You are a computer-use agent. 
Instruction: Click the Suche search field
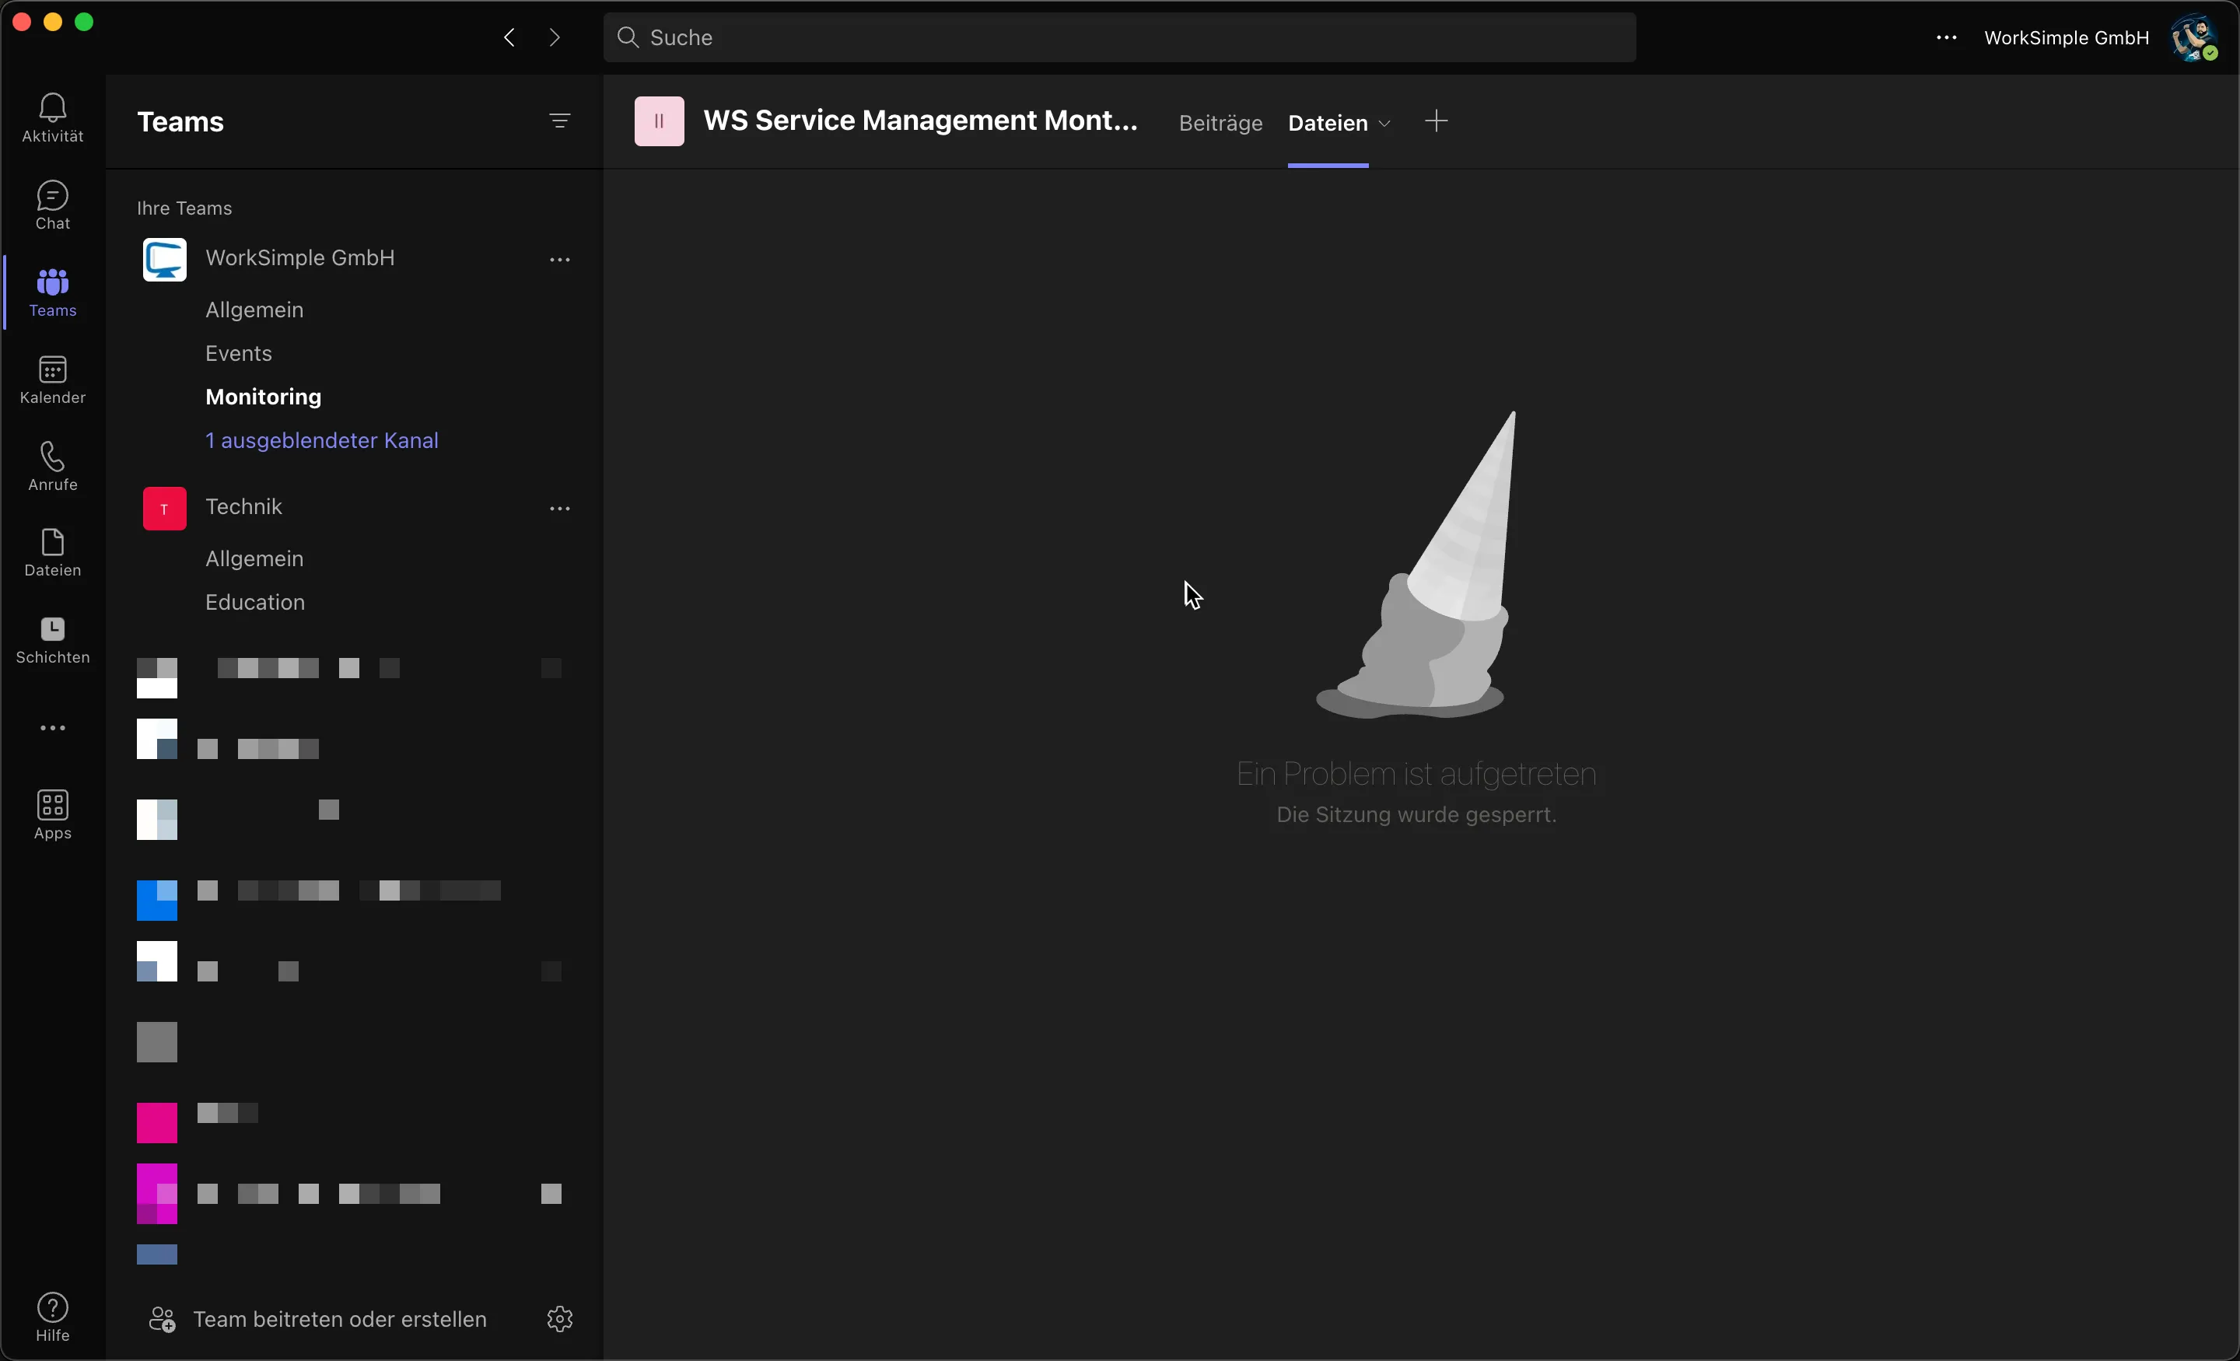tap(1118, 37)
